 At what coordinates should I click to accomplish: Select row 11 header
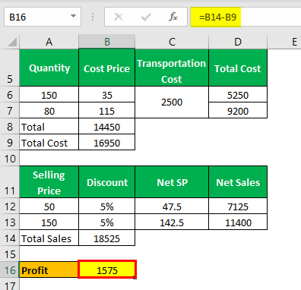pyautogui.click(x=10, y=182)
